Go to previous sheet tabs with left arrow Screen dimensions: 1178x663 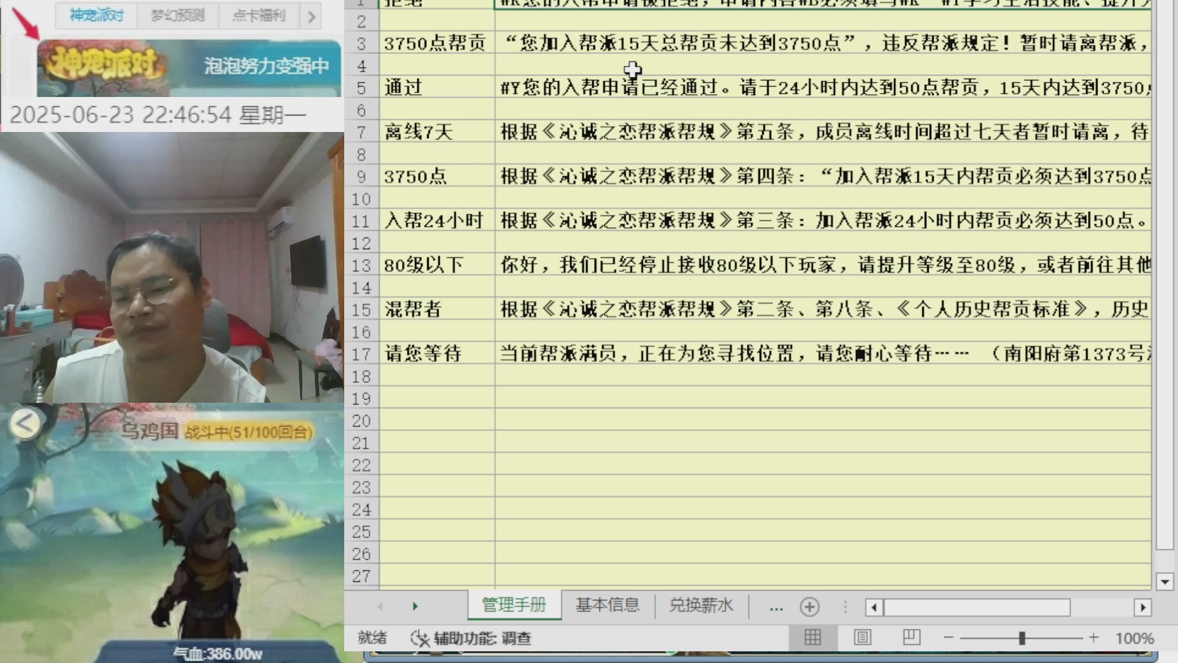(380, 607)
